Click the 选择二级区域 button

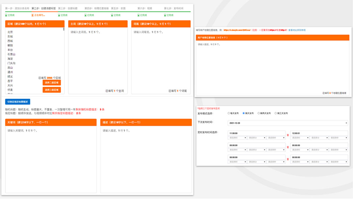pyautogui.click(x=52, y=83)
